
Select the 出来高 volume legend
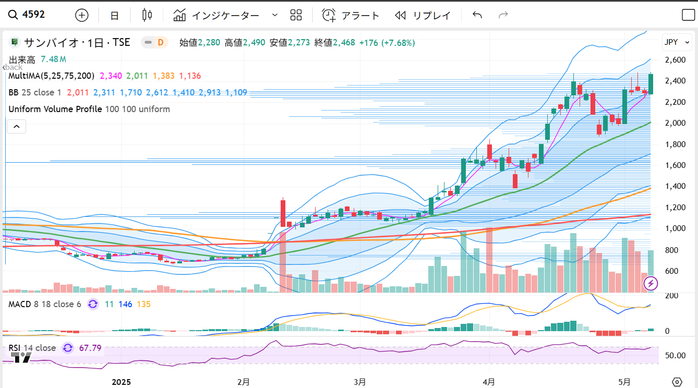tap(22, 59)
